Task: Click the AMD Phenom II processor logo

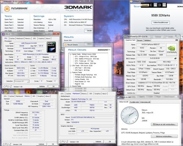Action: pyautogui.click(x=51, y=47)
